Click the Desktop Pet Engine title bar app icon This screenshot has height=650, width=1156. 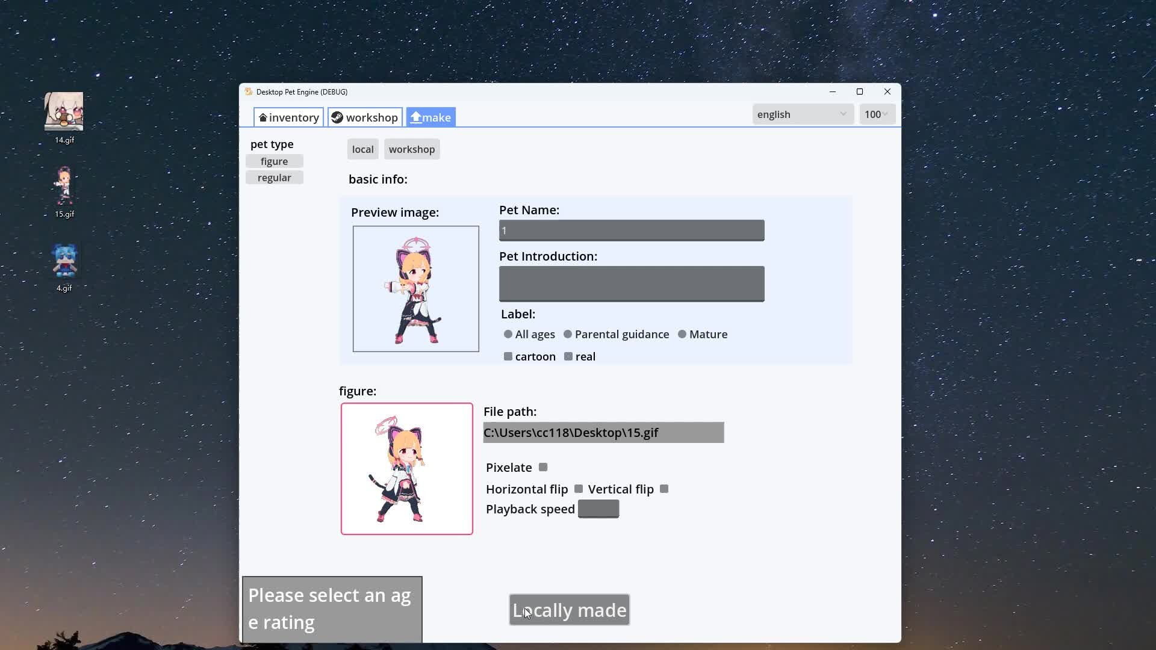[x=249, y=91]
